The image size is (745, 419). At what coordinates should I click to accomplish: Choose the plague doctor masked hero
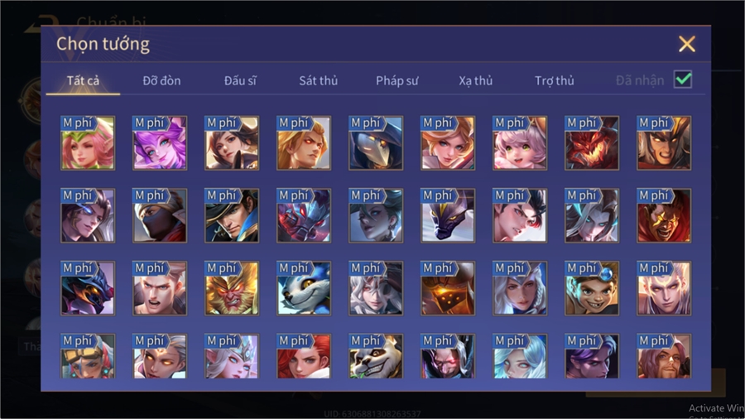click(x=375, y=143)
